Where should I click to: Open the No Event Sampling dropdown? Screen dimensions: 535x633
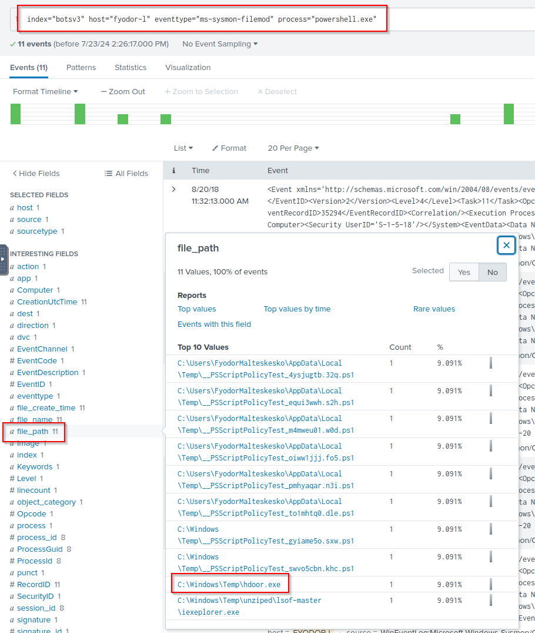[x=220, y=44]
